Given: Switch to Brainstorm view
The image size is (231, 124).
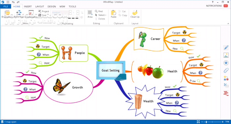Looking at the screenshot, I should (7, 14).
